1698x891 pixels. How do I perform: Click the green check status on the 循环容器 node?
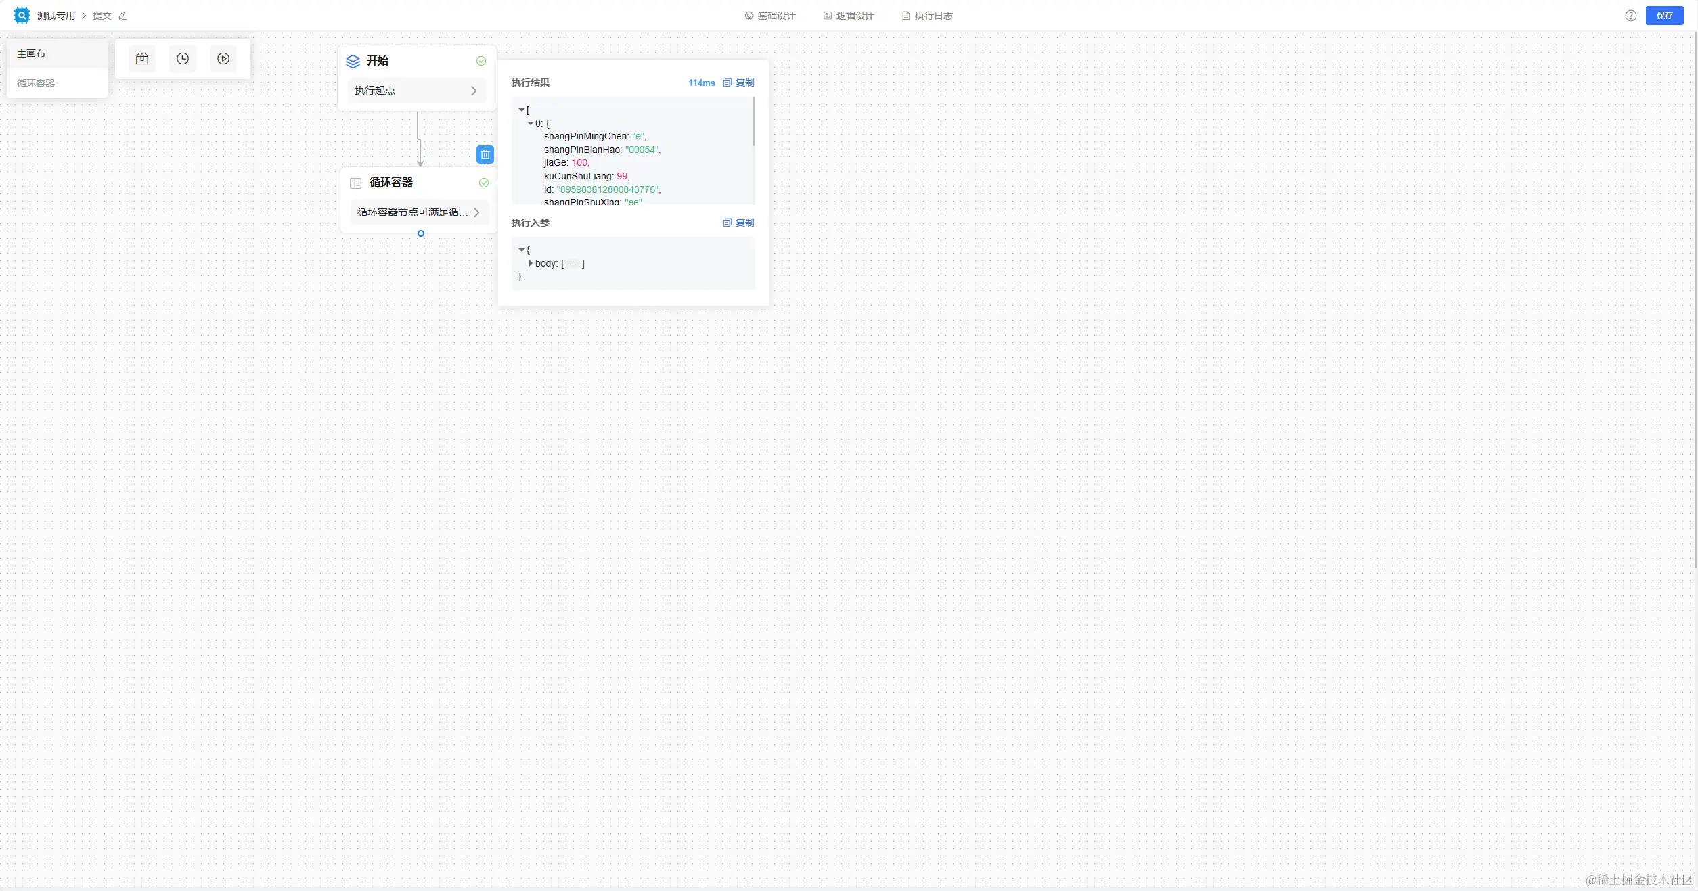tap(484, 183)
